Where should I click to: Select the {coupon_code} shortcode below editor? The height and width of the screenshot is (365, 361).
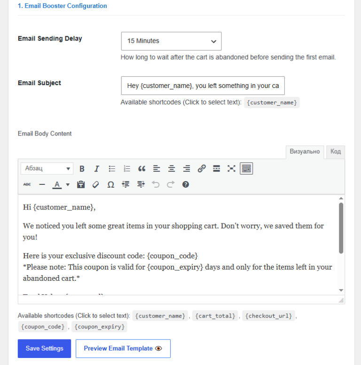pyautogui.click(x=43, y=327)
